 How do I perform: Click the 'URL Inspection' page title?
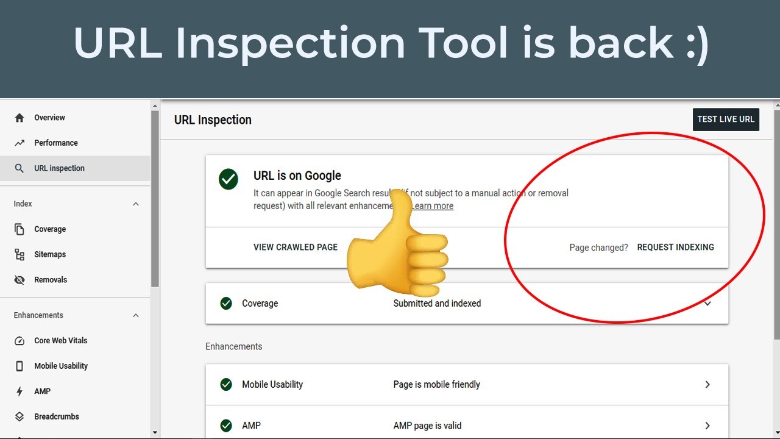point(213,120)
